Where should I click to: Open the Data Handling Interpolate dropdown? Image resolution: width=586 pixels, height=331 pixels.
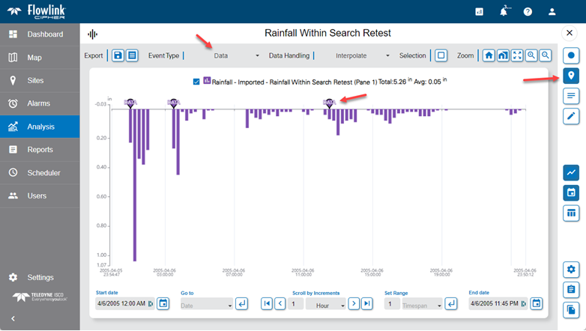(387, 55)
